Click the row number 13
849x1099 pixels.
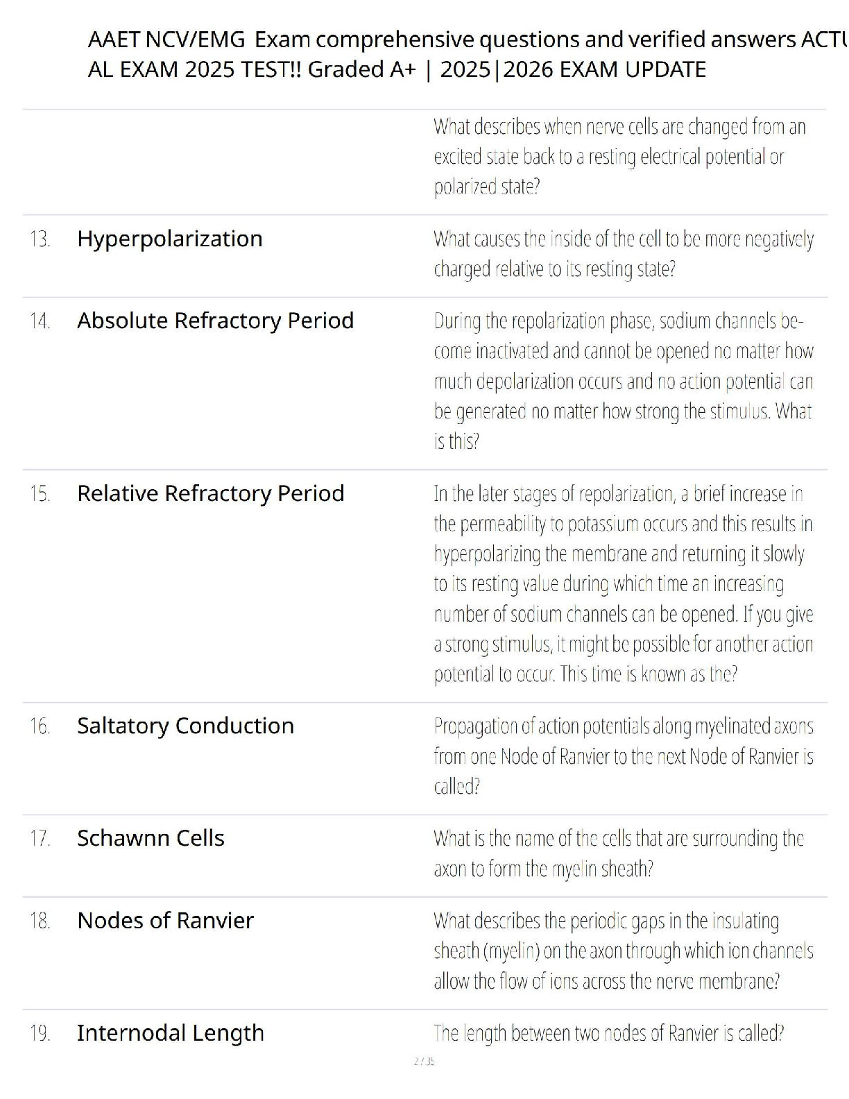[x=40, y=239]
